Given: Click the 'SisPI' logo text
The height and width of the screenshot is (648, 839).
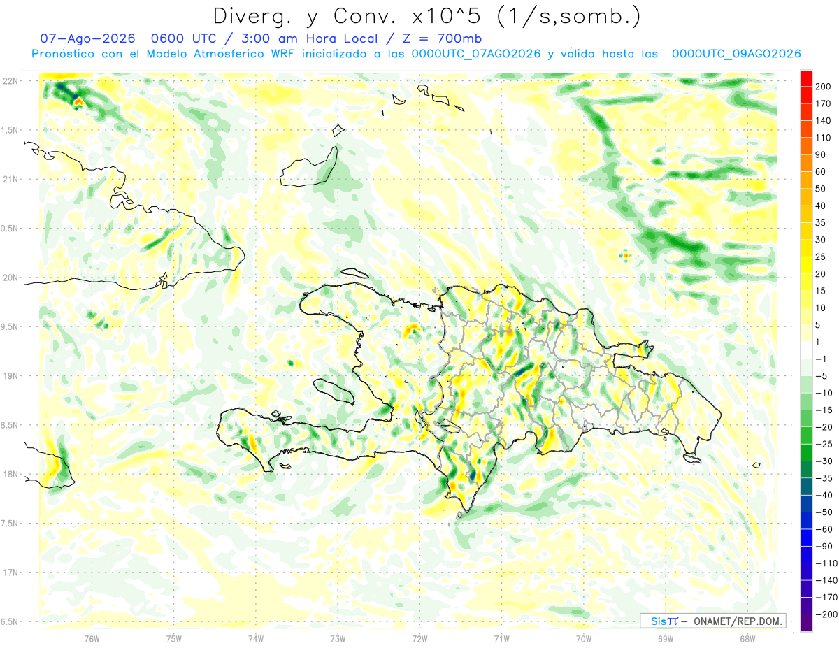Looking at the screenshot, I should (x=664, y=621).
